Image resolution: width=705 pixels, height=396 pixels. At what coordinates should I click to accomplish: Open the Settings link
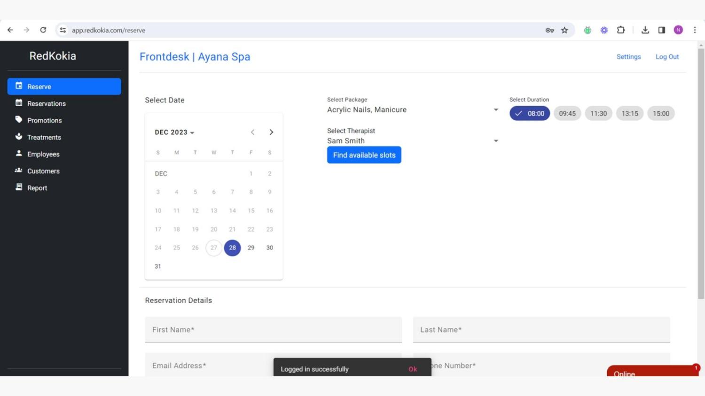tap(628, 57)
